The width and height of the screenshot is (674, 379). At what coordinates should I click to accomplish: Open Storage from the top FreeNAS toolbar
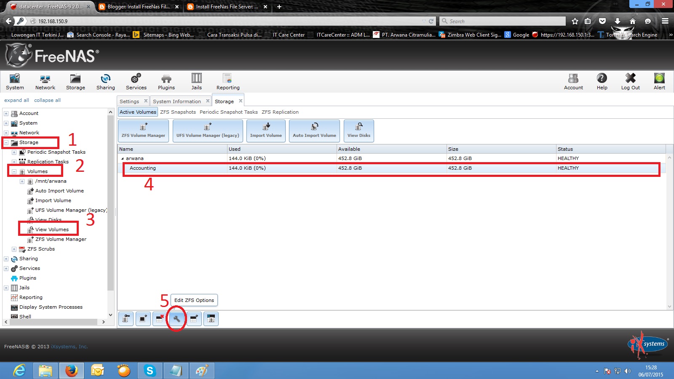tap(75, 82)
